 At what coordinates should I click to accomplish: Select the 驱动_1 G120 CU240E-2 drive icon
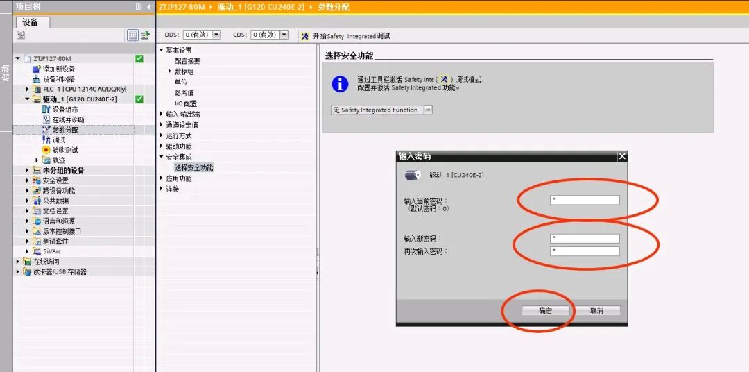tap(37, 99)
